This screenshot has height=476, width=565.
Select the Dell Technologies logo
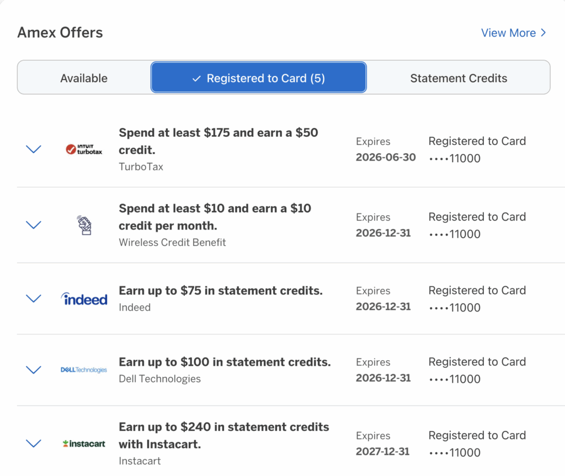84,370
